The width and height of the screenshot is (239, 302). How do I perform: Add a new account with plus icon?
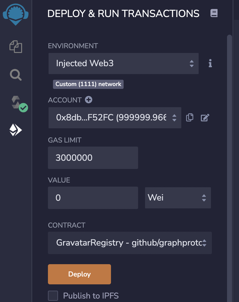tap(89, 100)
